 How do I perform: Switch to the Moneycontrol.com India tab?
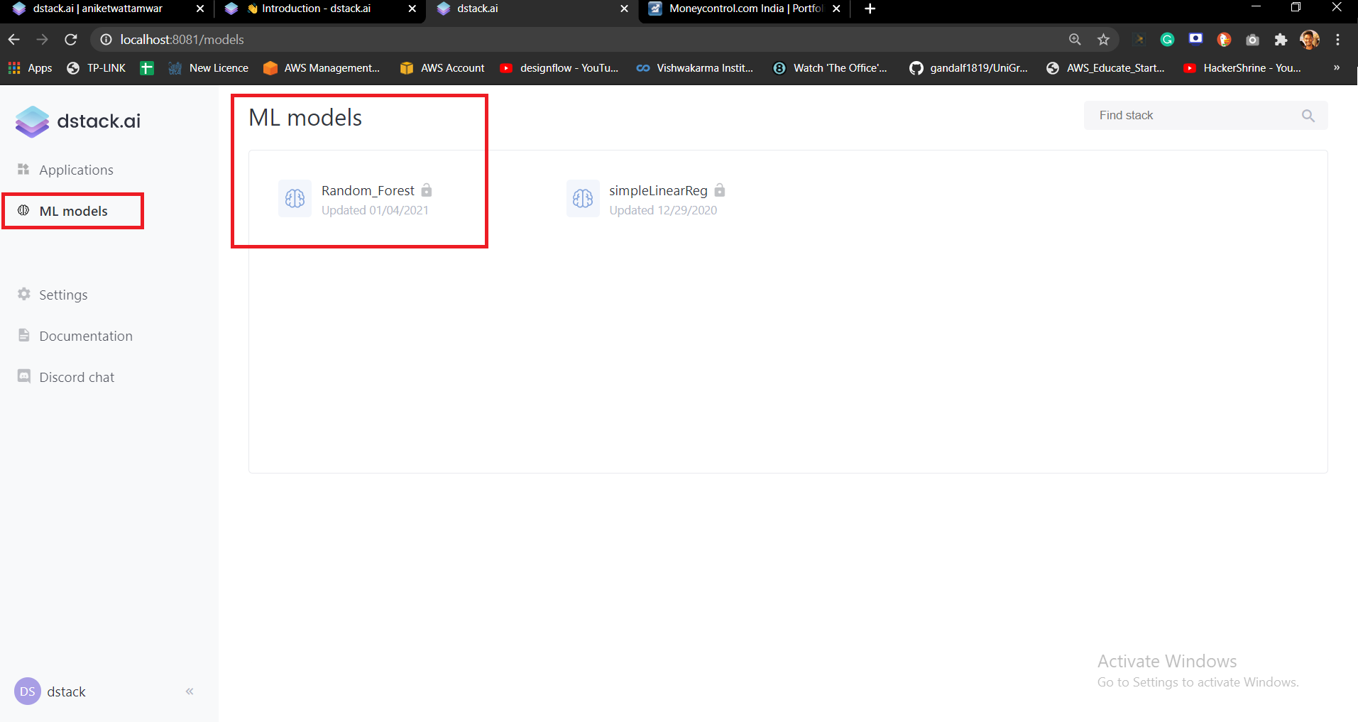(x=745, y=9)
